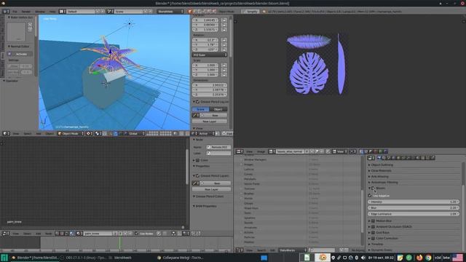
Task: Toggle Grease Pencil Layers checkbox in node sidebar
Action: tap(197, 176)
